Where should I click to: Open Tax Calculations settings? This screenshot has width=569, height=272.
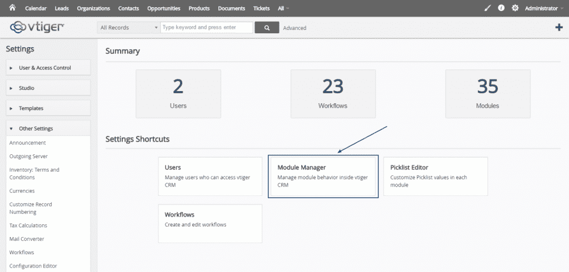28,225
